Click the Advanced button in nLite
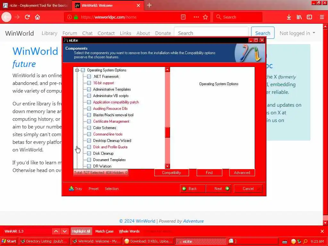Screen dimensions: 328x246 pyautogui.click(x=242, y=173)
